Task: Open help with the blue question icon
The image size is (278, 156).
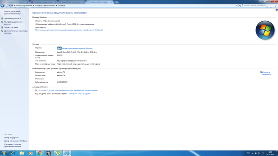Action: point(276,10)
